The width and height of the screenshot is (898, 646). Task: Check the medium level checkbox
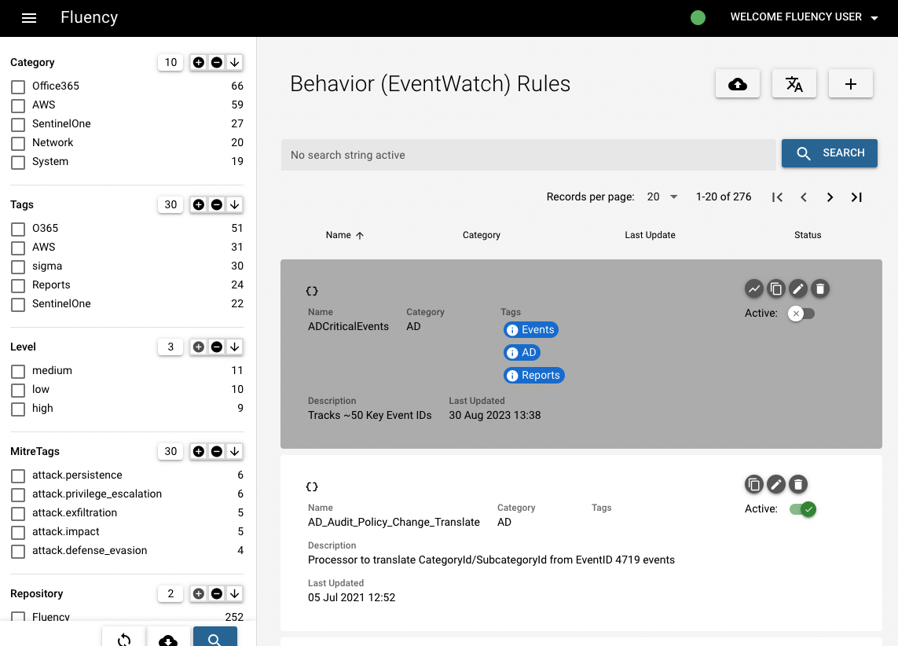tap(18, 372)
